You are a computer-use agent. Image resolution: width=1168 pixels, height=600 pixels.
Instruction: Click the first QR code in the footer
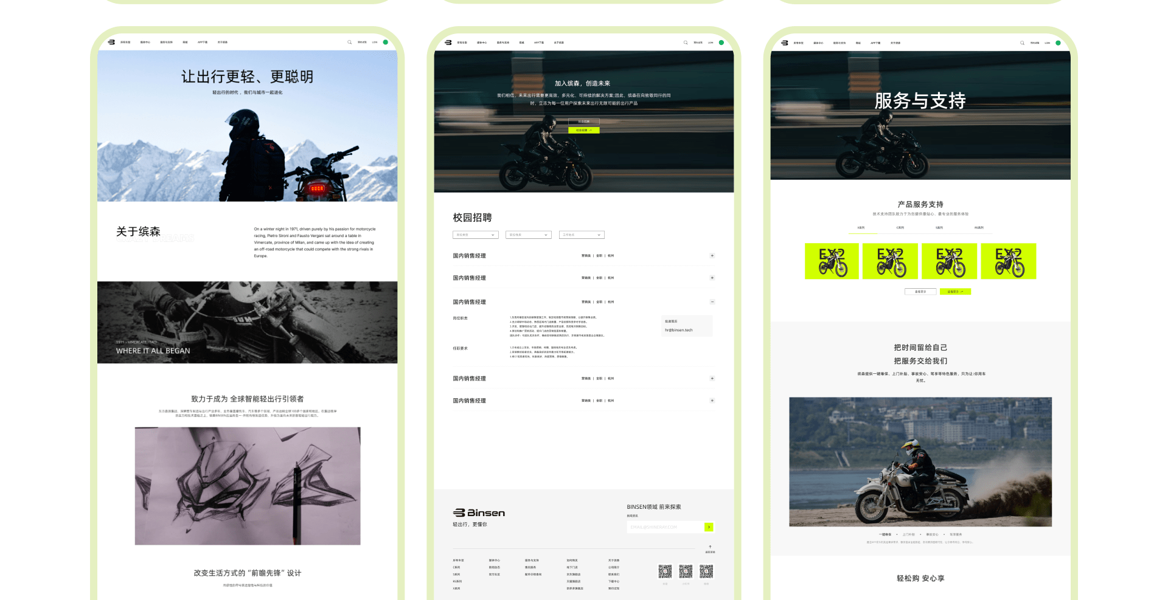click(665, 571)
